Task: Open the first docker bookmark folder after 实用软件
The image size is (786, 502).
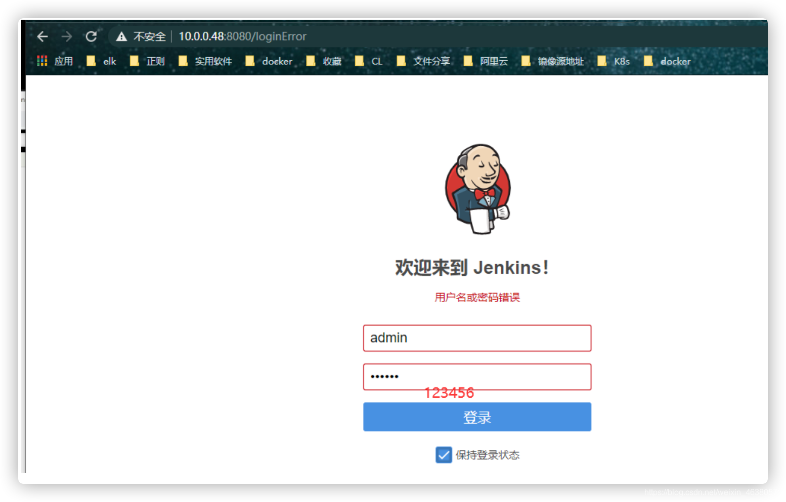Action: [269, 61]
